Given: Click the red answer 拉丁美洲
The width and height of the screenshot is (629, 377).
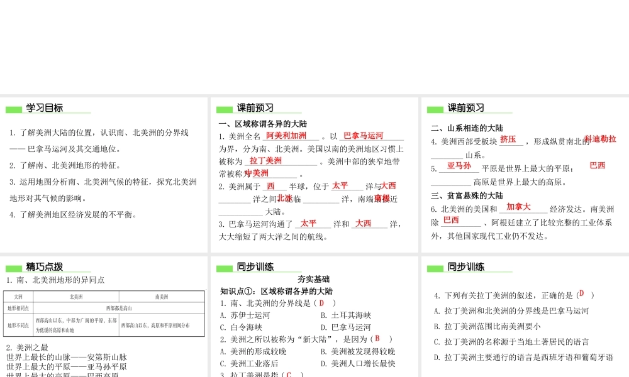Looking at the screenshot, I should [265, 161].
